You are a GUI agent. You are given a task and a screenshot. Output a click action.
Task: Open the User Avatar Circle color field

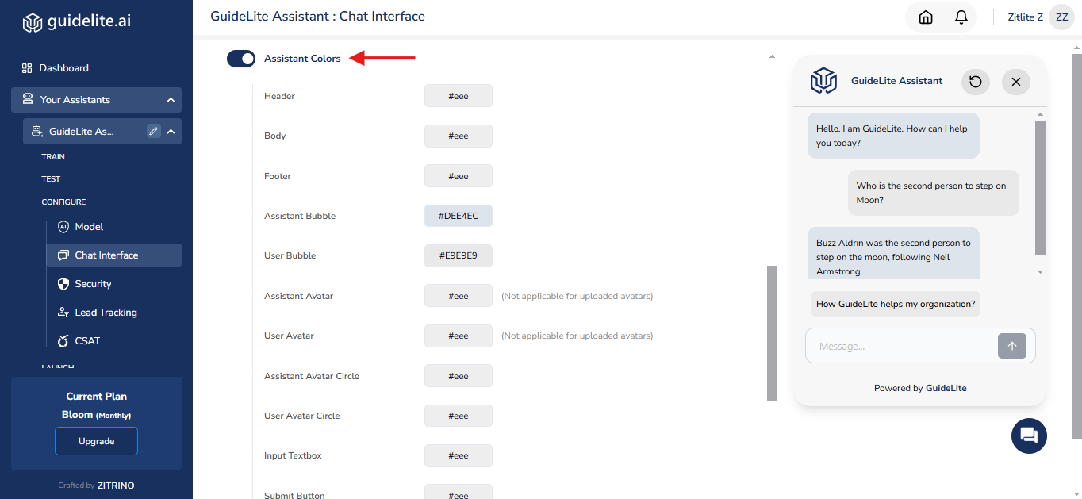(459, 416)
